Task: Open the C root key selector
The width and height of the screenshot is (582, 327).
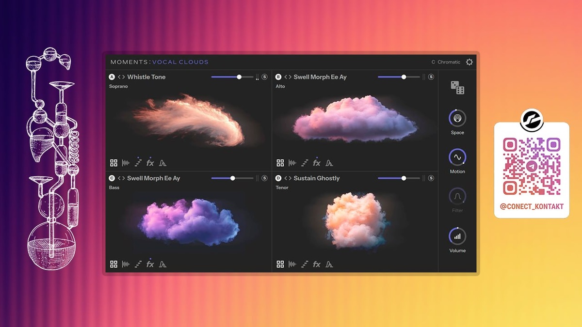Action: point(433,62)
